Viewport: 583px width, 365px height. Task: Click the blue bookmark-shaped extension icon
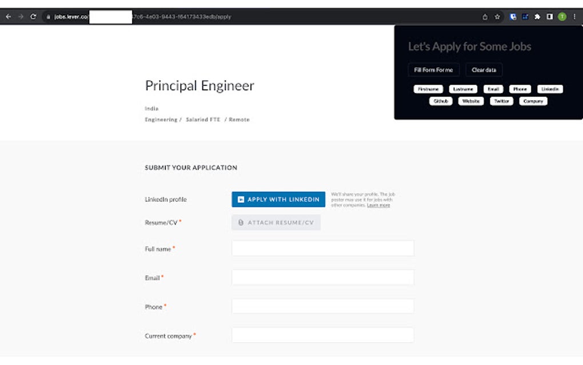coord(513,17)
